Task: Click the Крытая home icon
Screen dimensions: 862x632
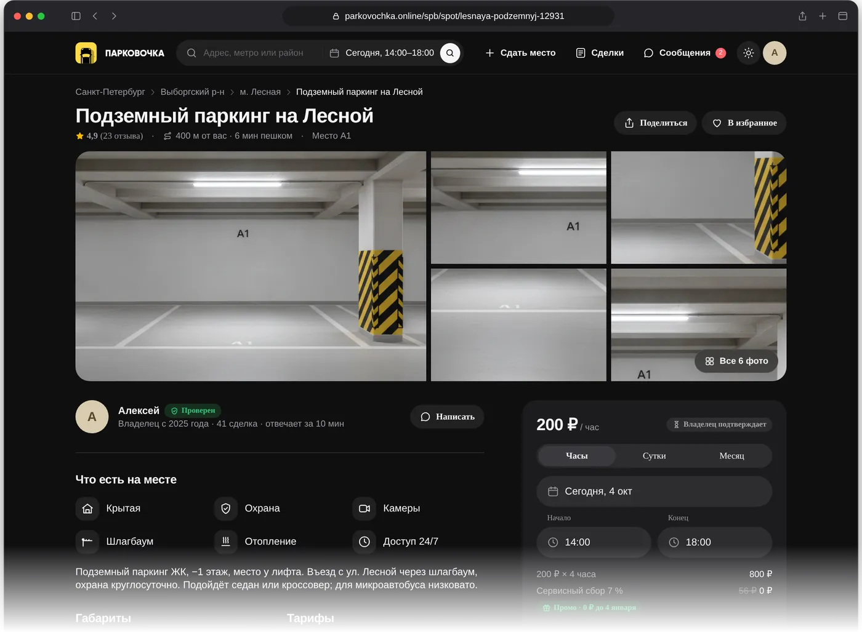Action: coord(87,509)
